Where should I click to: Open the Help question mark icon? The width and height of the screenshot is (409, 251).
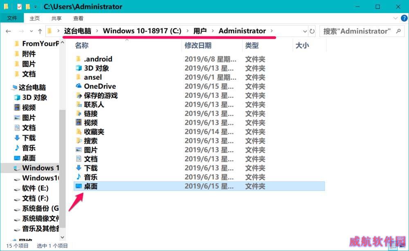tap(404, 18)
